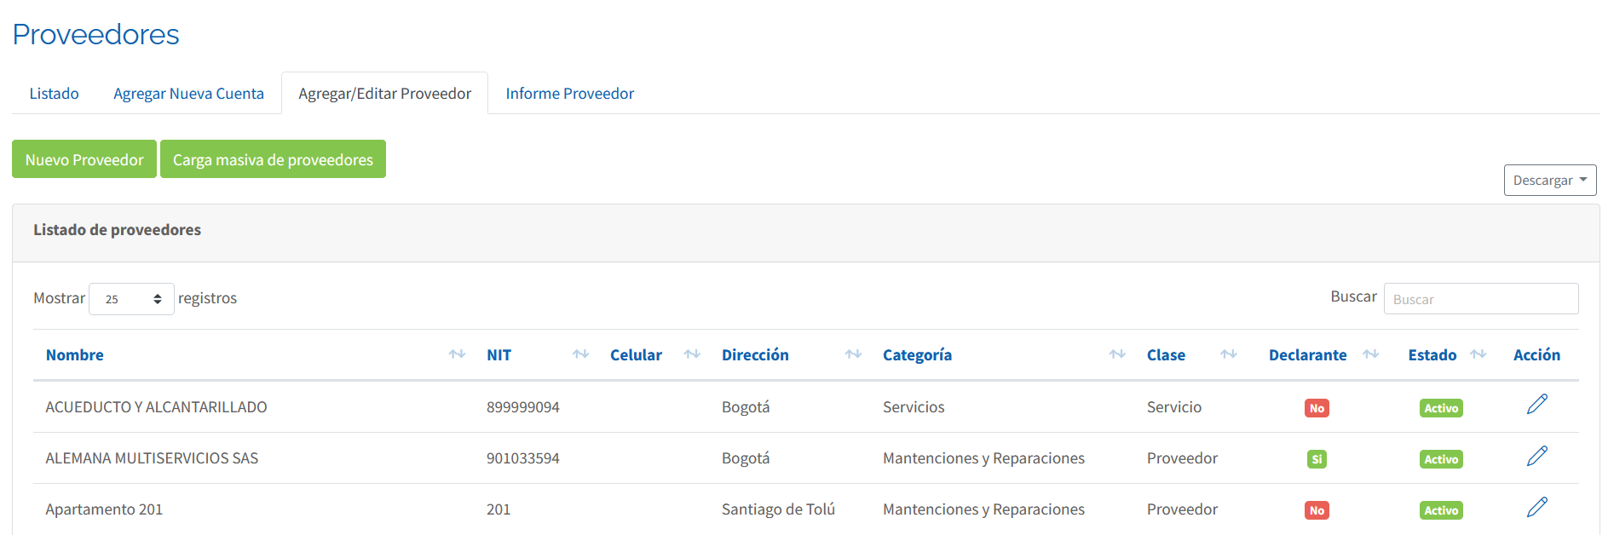Expand the Mostrar 25 registros selector

(131, 299)
